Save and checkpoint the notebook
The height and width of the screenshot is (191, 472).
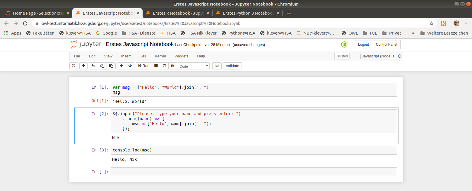point(73,66)
